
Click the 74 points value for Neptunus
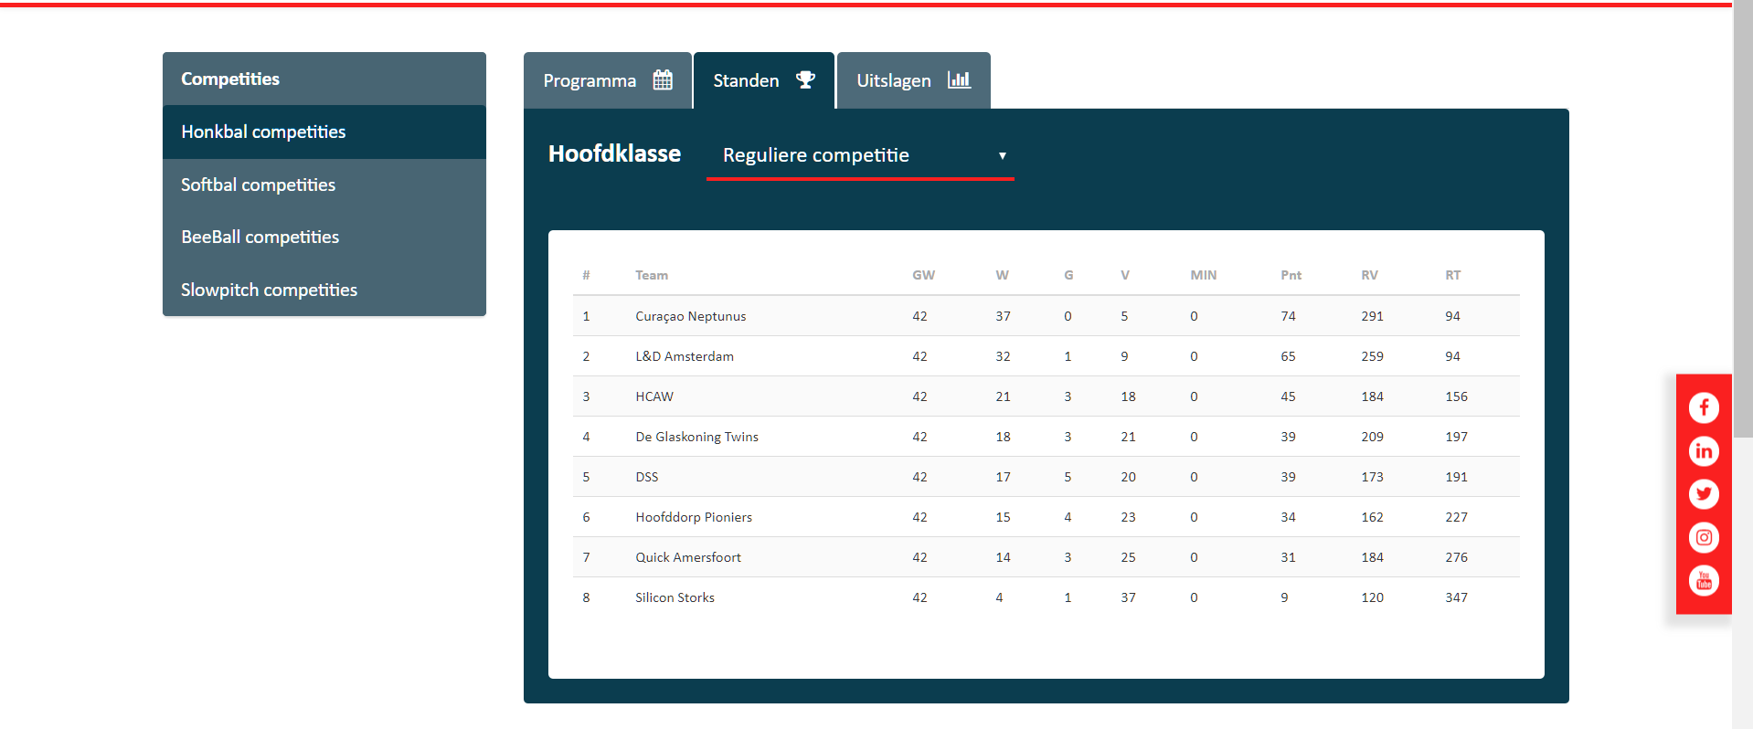1288,316
